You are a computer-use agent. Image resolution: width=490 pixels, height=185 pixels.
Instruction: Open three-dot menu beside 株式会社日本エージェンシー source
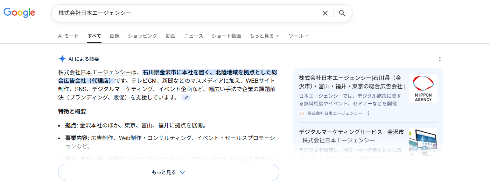pos(368,113)
